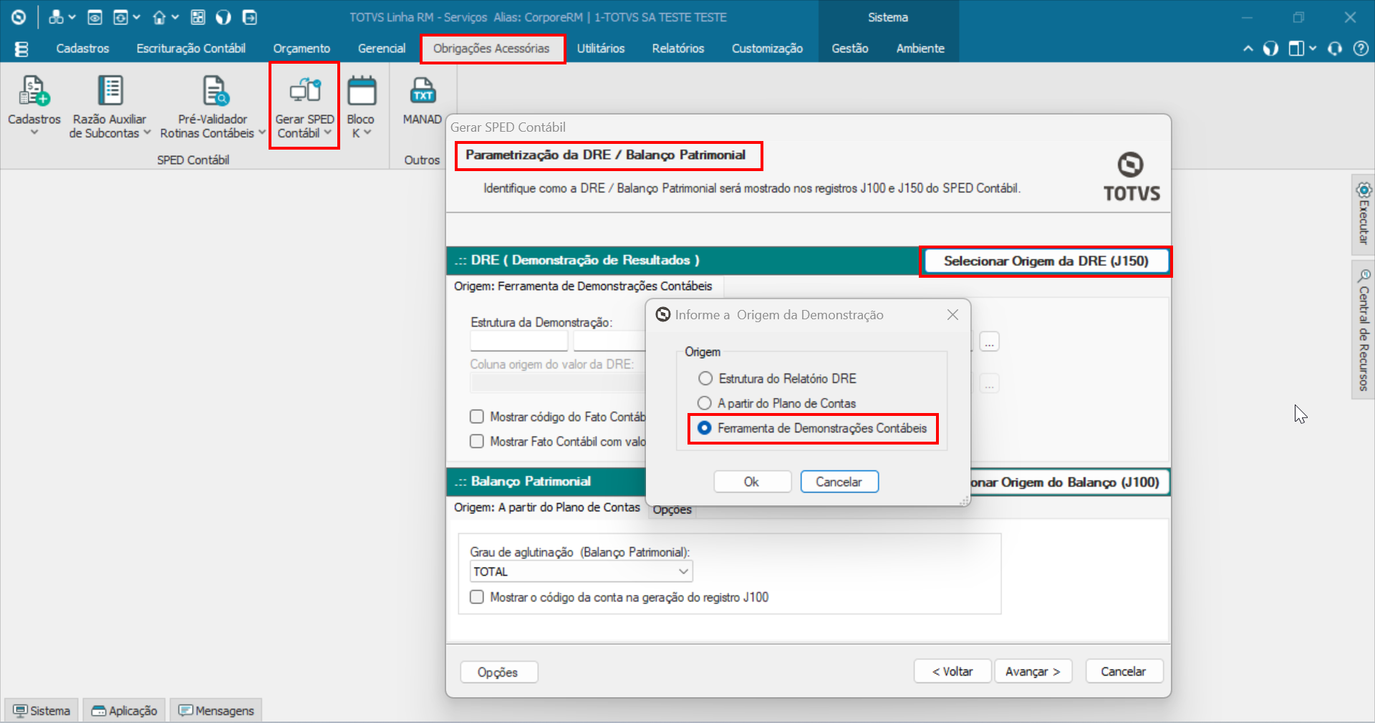This screenshot has width=1375, height=723.
Task: Expand dropdown arrow beside panel layout icon
Action: click(1312, 49)
